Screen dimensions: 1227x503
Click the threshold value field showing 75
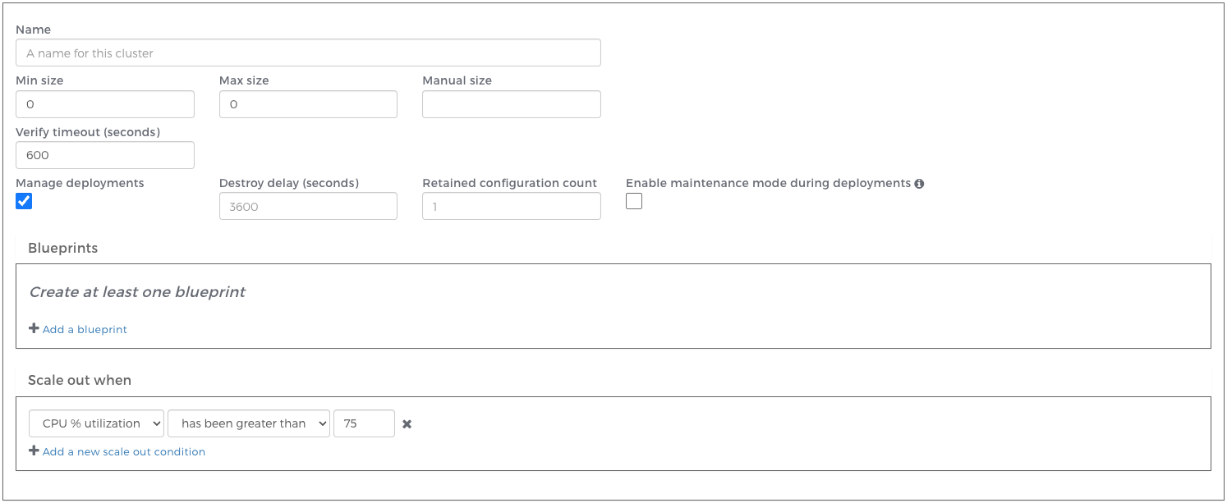[364, 423]
